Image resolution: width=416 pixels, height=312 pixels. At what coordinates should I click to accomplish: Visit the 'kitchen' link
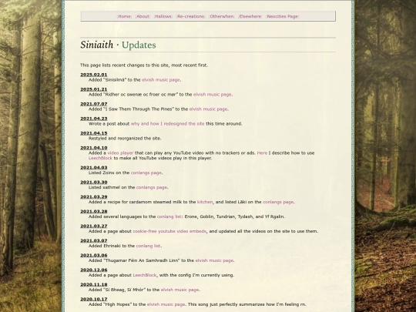pos(205,202)
